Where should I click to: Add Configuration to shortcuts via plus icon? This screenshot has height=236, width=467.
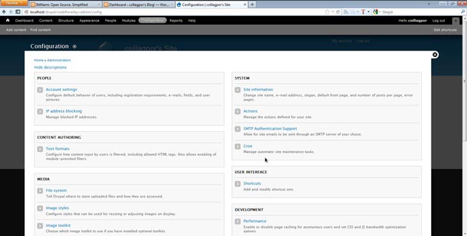[x=74, y=47]
